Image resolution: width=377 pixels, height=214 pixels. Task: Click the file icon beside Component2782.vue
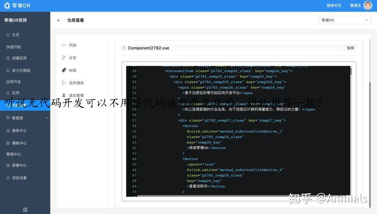pos(123,48)
